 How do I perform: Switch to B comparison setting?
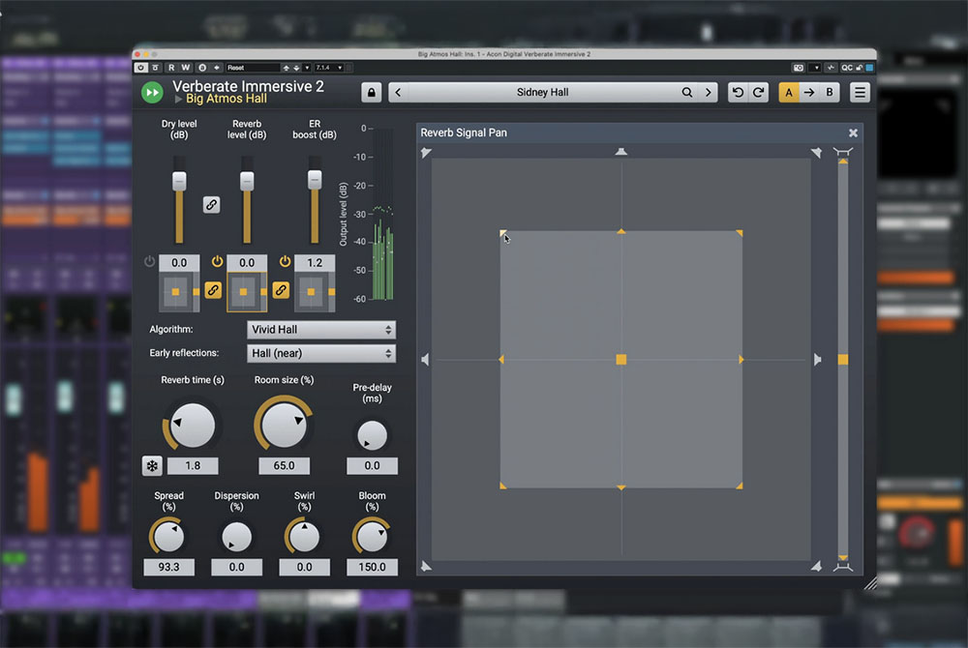click(x=830, y=93)
